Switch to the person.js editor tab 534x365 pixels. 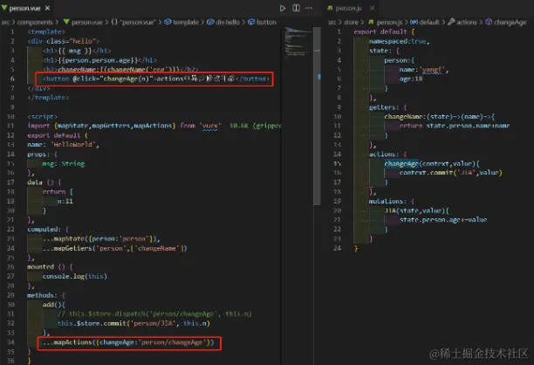[348, 8]
